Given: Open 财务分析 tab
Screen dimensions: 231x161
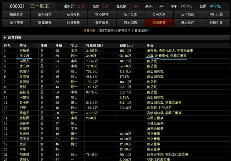Looking at the screenshot, I should pyautogui.click(x=73, y=23).
